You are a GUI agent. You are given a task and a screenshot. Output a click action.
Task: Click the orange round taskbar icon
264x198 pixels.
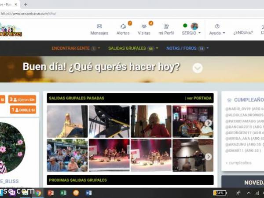tap(76, 193)
